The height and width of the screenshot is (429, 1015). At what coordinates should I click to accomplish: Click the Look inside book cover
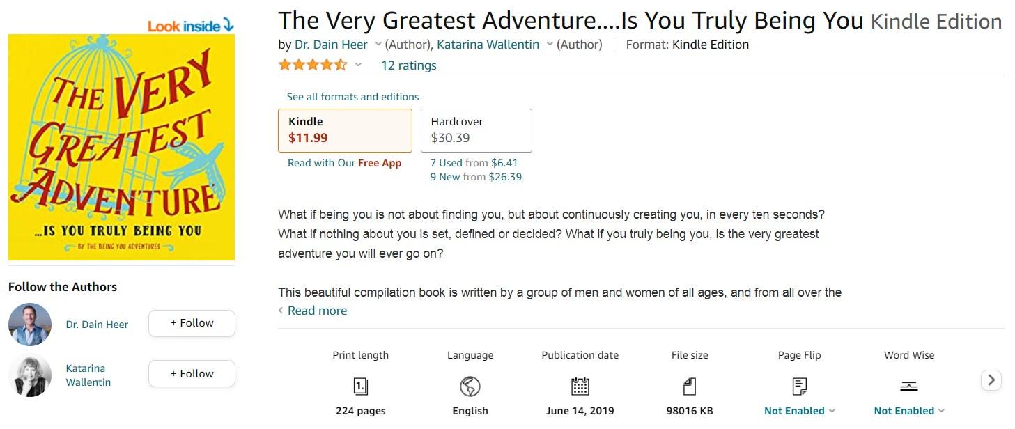(x=121, y=146)
